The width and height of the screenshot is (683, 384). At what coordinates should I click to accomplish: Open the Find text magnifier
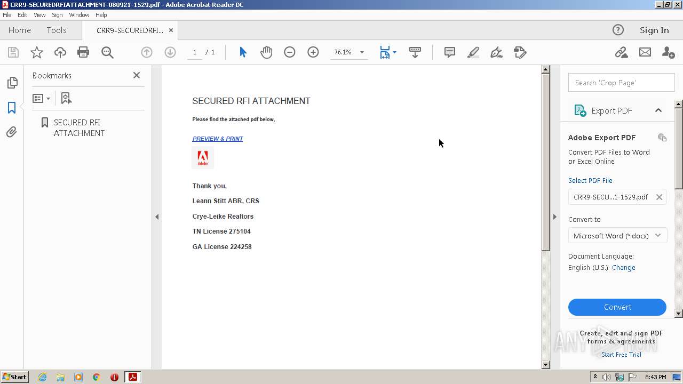tap(107, 52)
